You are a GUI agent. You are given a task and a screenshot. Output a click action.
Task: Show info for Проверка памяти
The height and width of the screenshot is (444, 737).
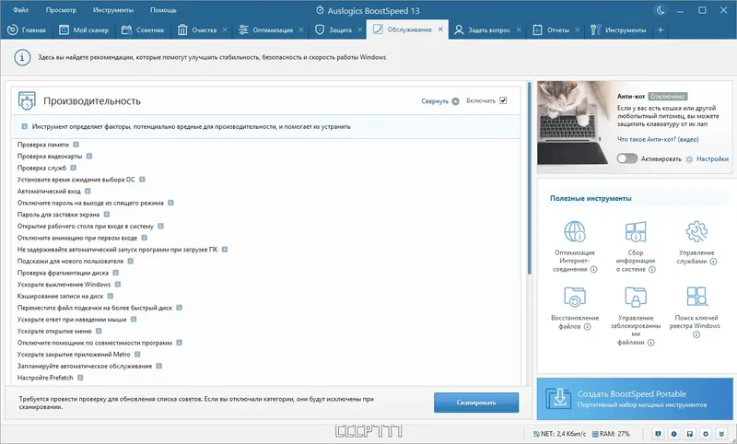(76, 145)
